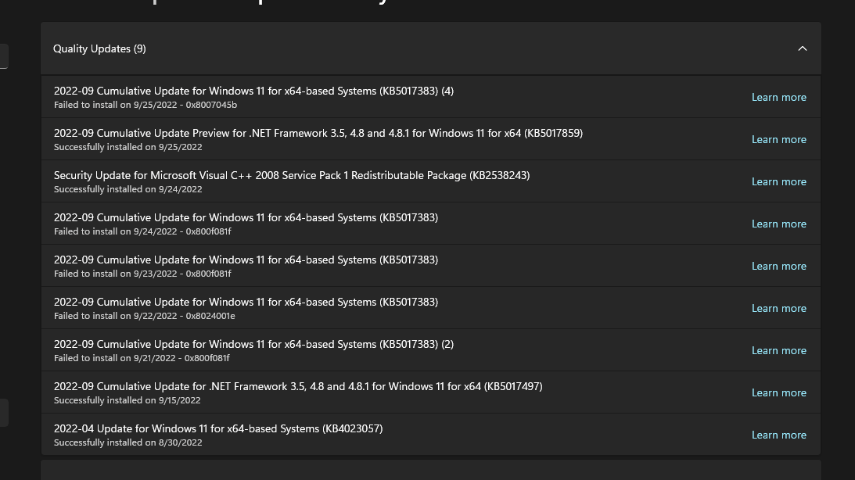The image size is (855, 480).
Task: Click 'Successfully installed on 9/25/2022' status
Action: click(x=128, y=147)
